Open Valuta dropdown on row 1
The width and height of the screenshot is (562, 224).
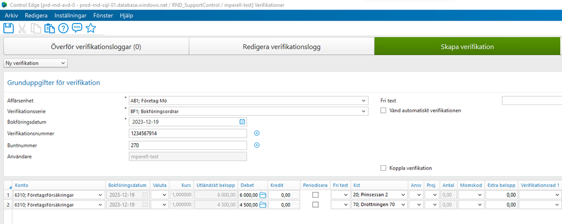[x=164, y=195]
